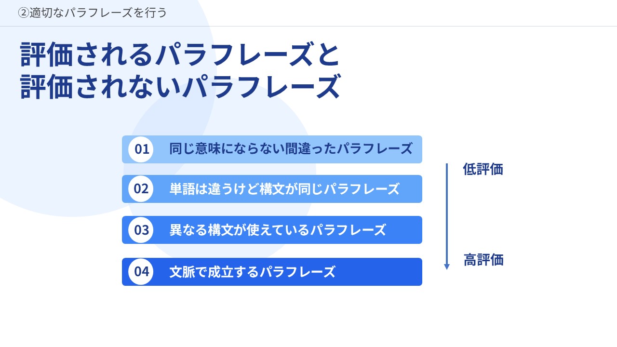This screenshot has width=617, height=347.
Task: Click the text 異なる構文が使えているパラフレーズ
Action: pyautogui.click(x=278, y=230)
